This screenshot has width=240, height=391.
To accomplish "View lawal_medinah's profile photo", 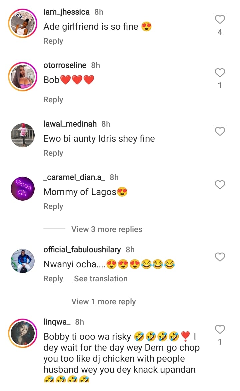I will tap(23, 135).
